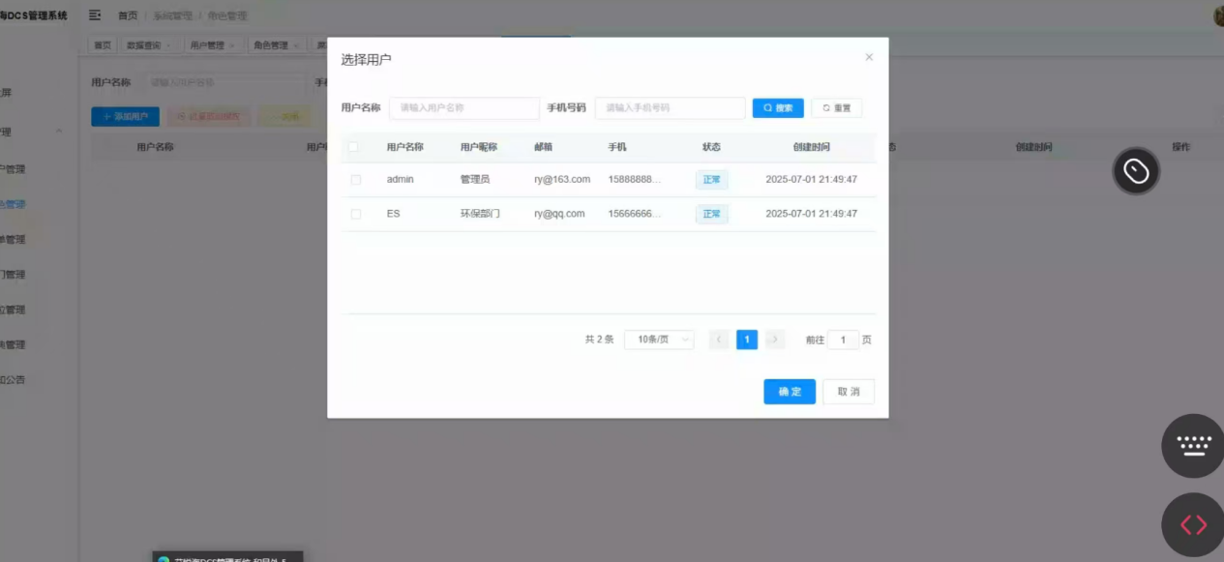This screenshot has width=1224, height=562.
Task: Focus the 手机号码 input in the dialog
Action: pyautogui.click(x=671, y=108)
